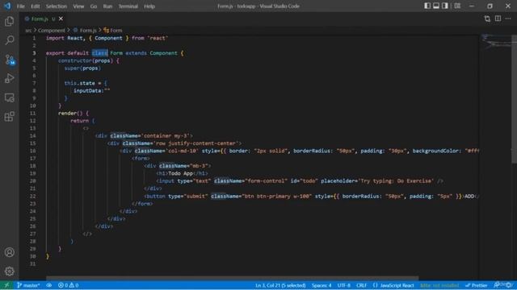The width and height of the screenshot is (517, 290).
Task: Open the Run menu
Action: coord(107,6)
